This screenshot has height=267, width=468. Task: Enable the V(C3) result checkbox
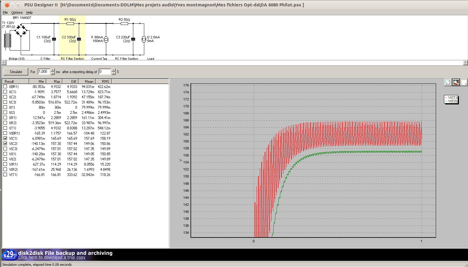[5, 149]
